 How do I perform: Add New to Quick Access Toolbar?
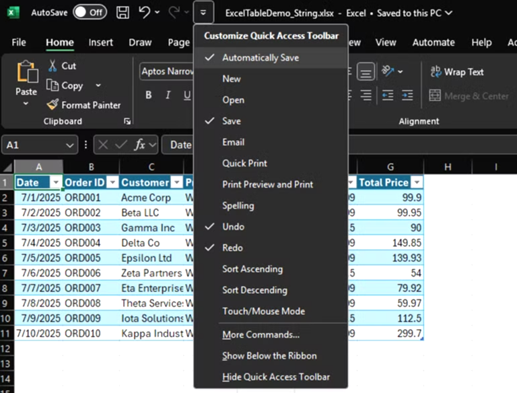pyautogui.click(x=271, y=79)
